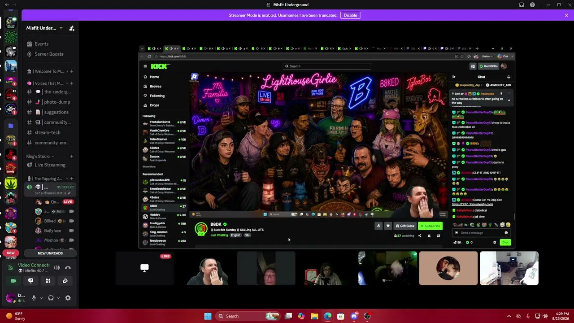Screen dimensions: 574x323
Task: Open microphone input options dropdown
Action: click(x=41, y=298)
